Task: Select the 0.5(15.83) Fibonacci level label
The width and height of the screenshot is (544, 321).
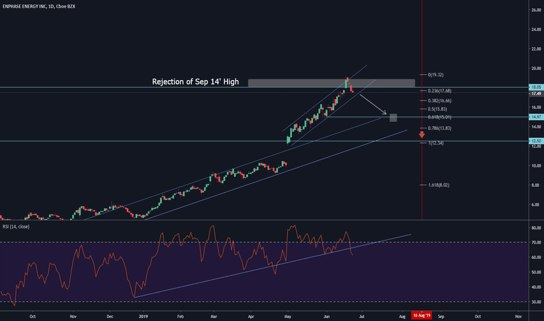Action: (x=437, y=109)
